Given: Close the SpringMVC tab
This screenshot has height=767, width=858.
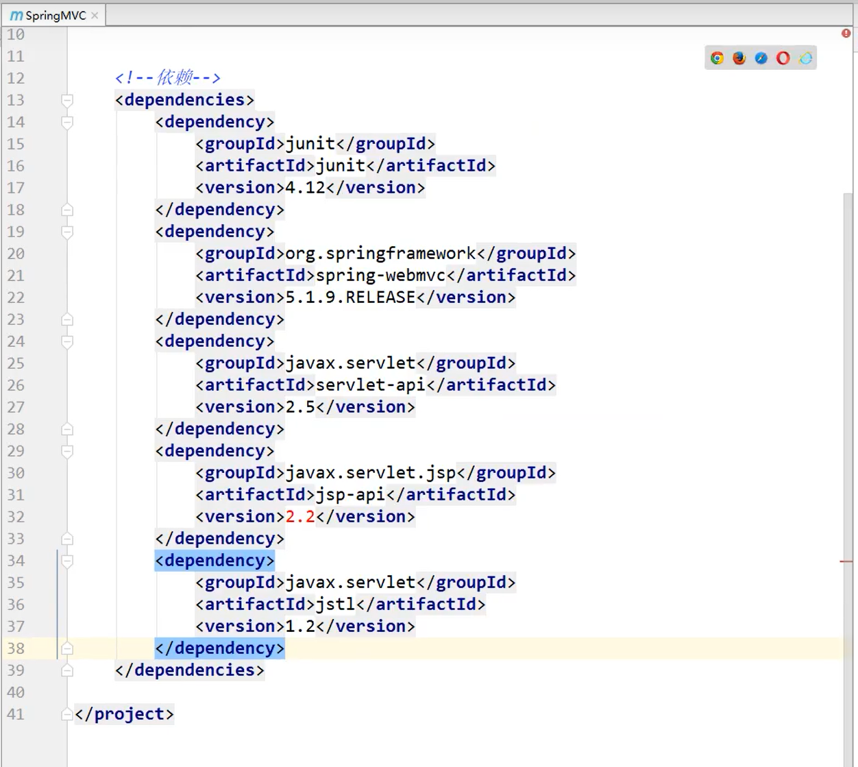Looking at the screenshot, I should [95, 15].
